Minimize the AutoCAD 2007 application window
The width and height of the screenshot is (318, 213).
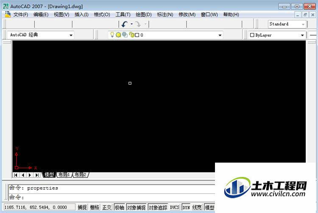click(285, 6)
